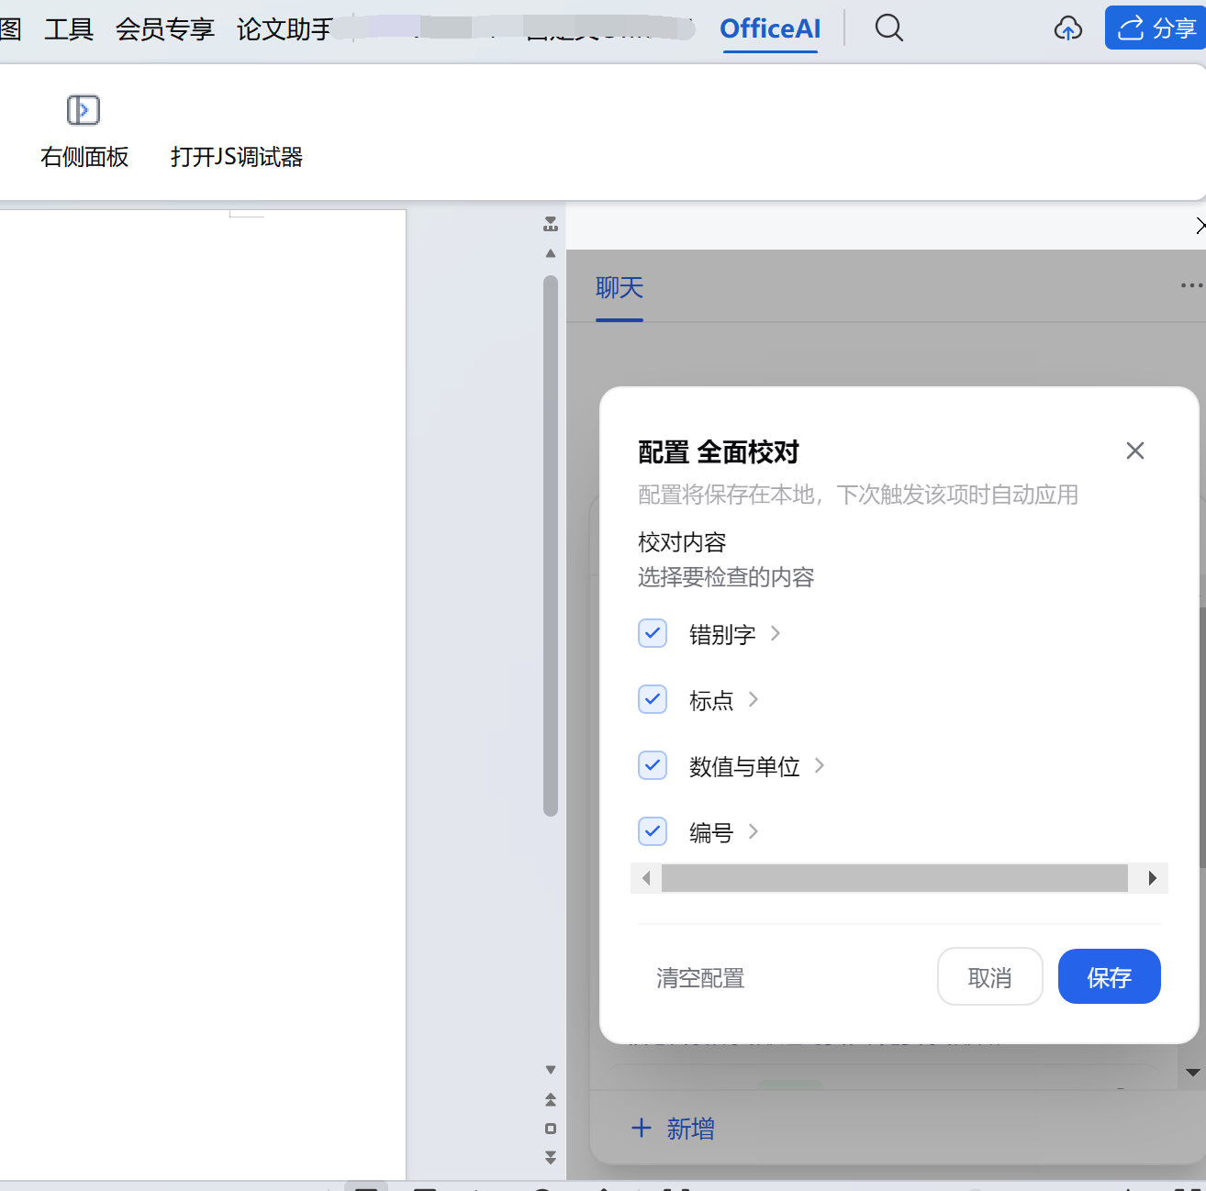
Task: Click the split view icon above scrollbar
Action: click(551, 224)
